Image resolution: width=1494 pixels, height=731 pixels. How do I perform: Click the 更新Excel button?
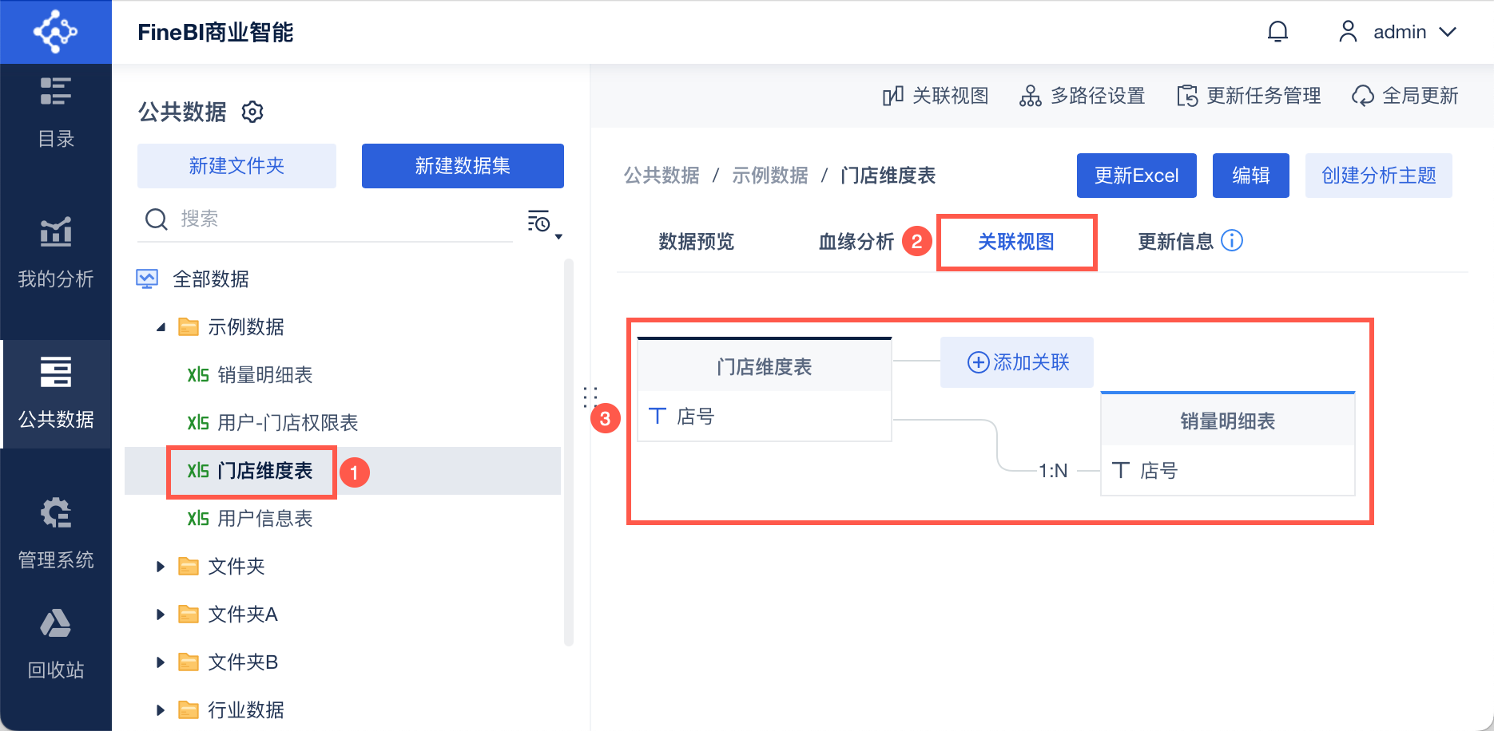[x=1136, y=176]
